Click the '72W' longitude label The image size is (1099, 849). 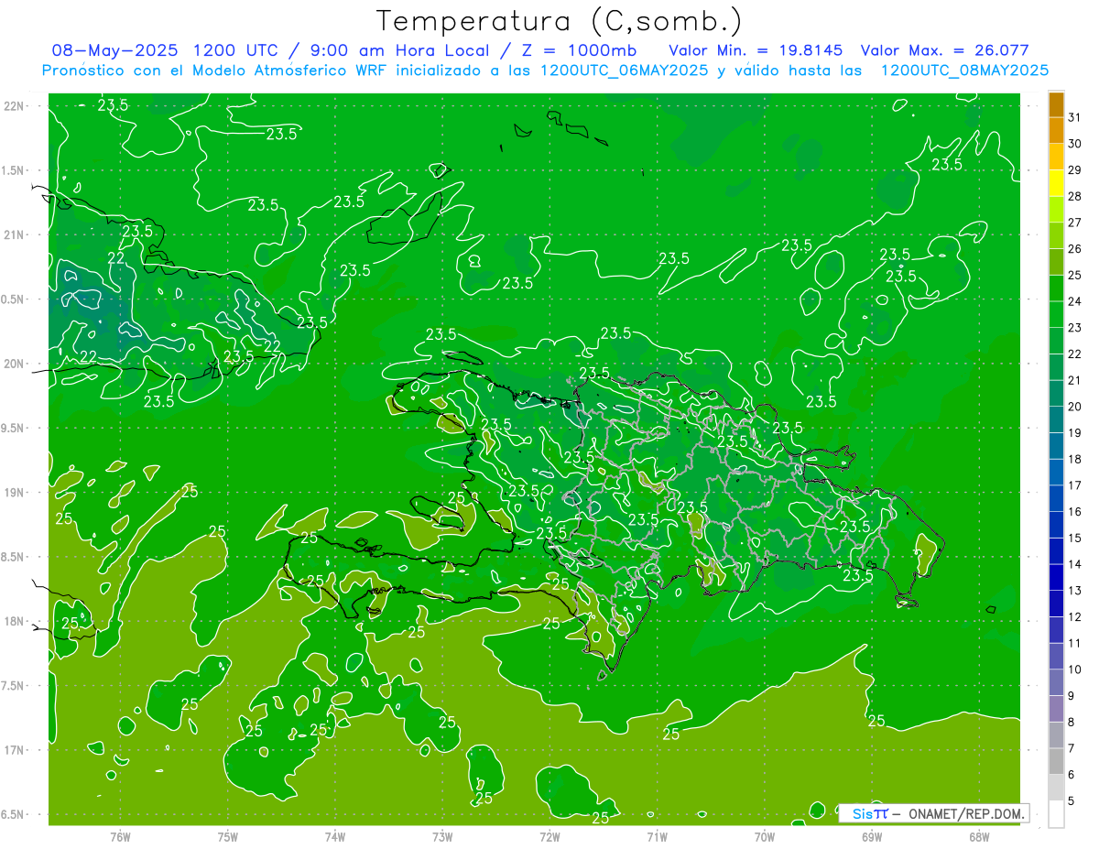pyautogui.click(x=549, y=835)
